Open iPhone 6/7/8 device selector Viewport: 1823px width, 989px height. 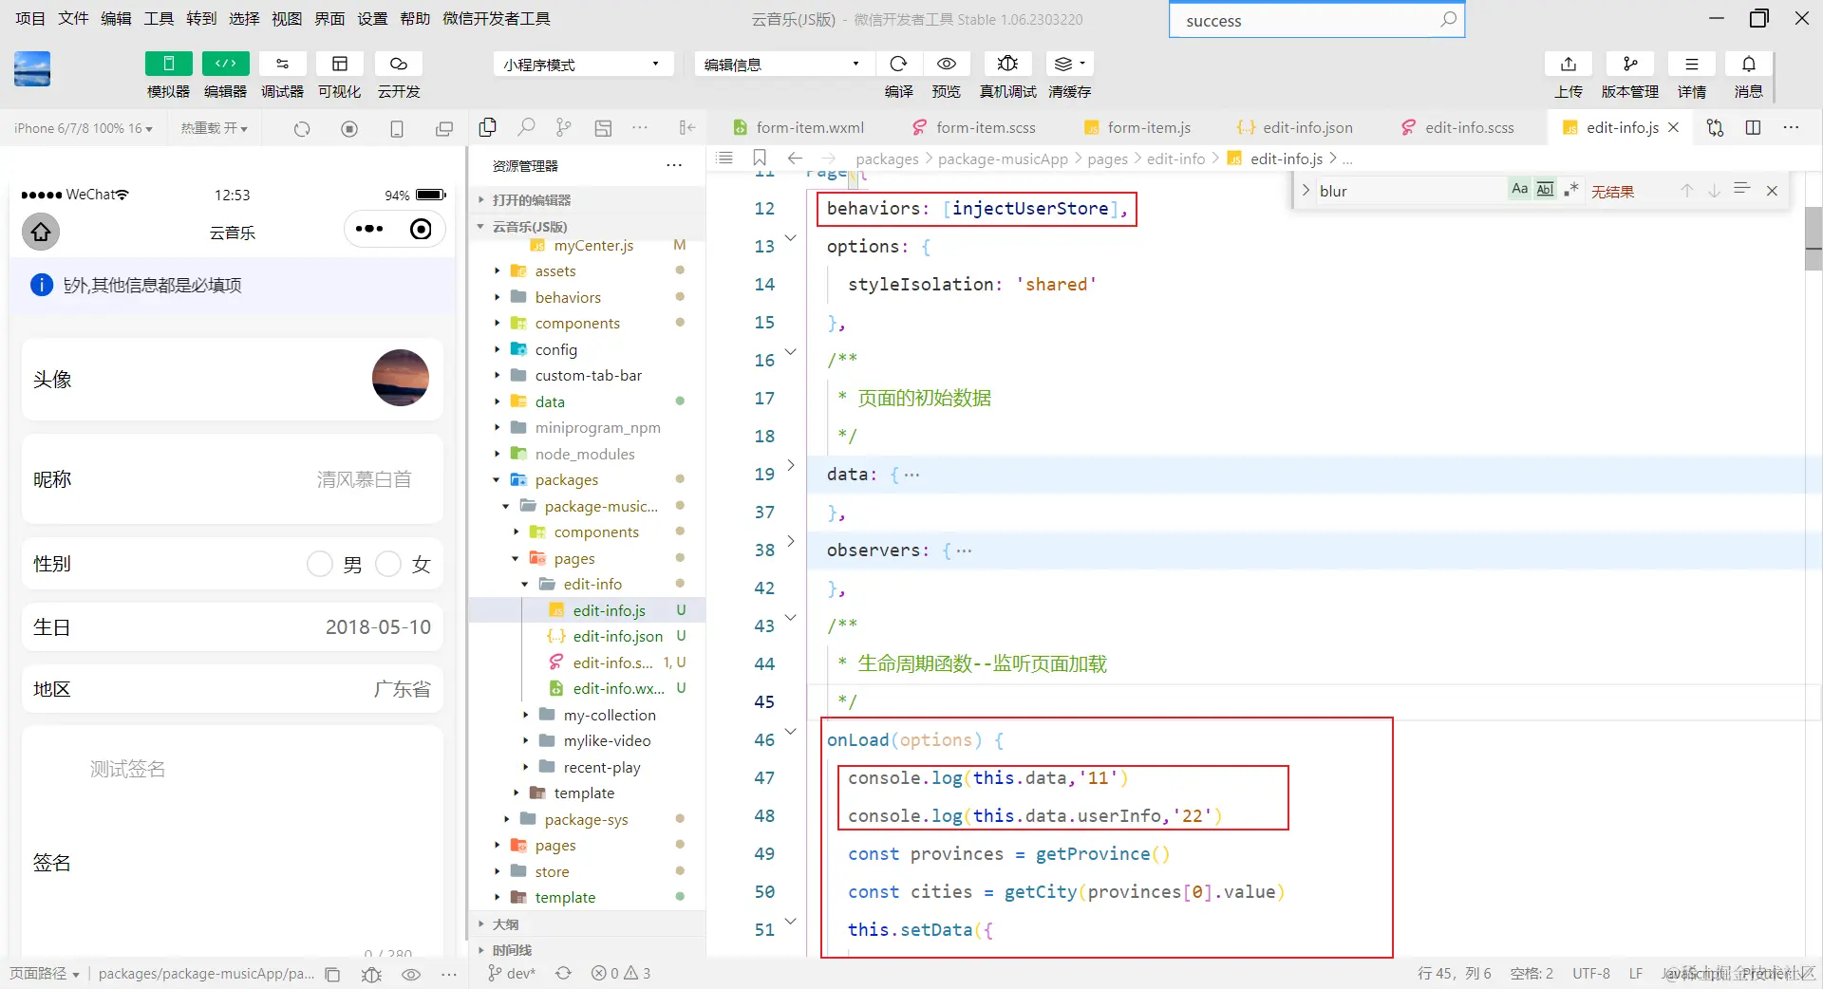[x=84, y=128]
